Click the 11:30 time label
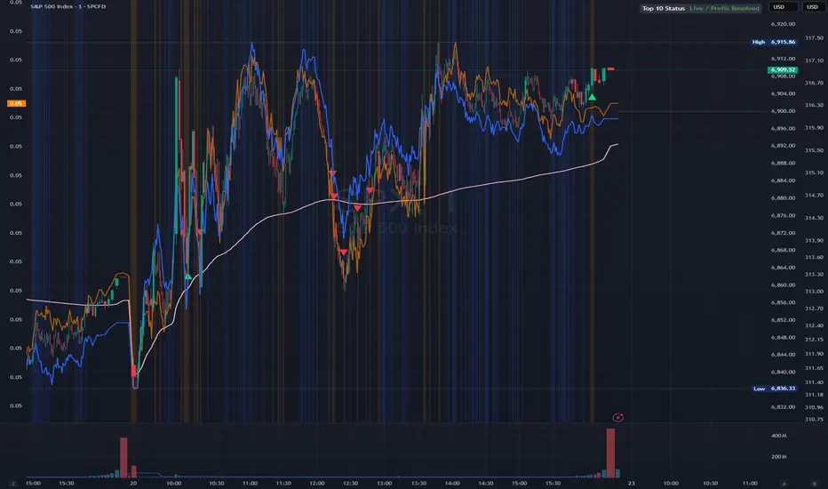This screenshot has height=489, width=828. point(283,483)
